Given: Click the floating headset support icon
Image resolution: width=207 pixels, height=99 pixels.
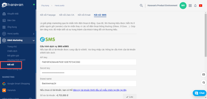Looking at the screenshot, I should (204, 83).
